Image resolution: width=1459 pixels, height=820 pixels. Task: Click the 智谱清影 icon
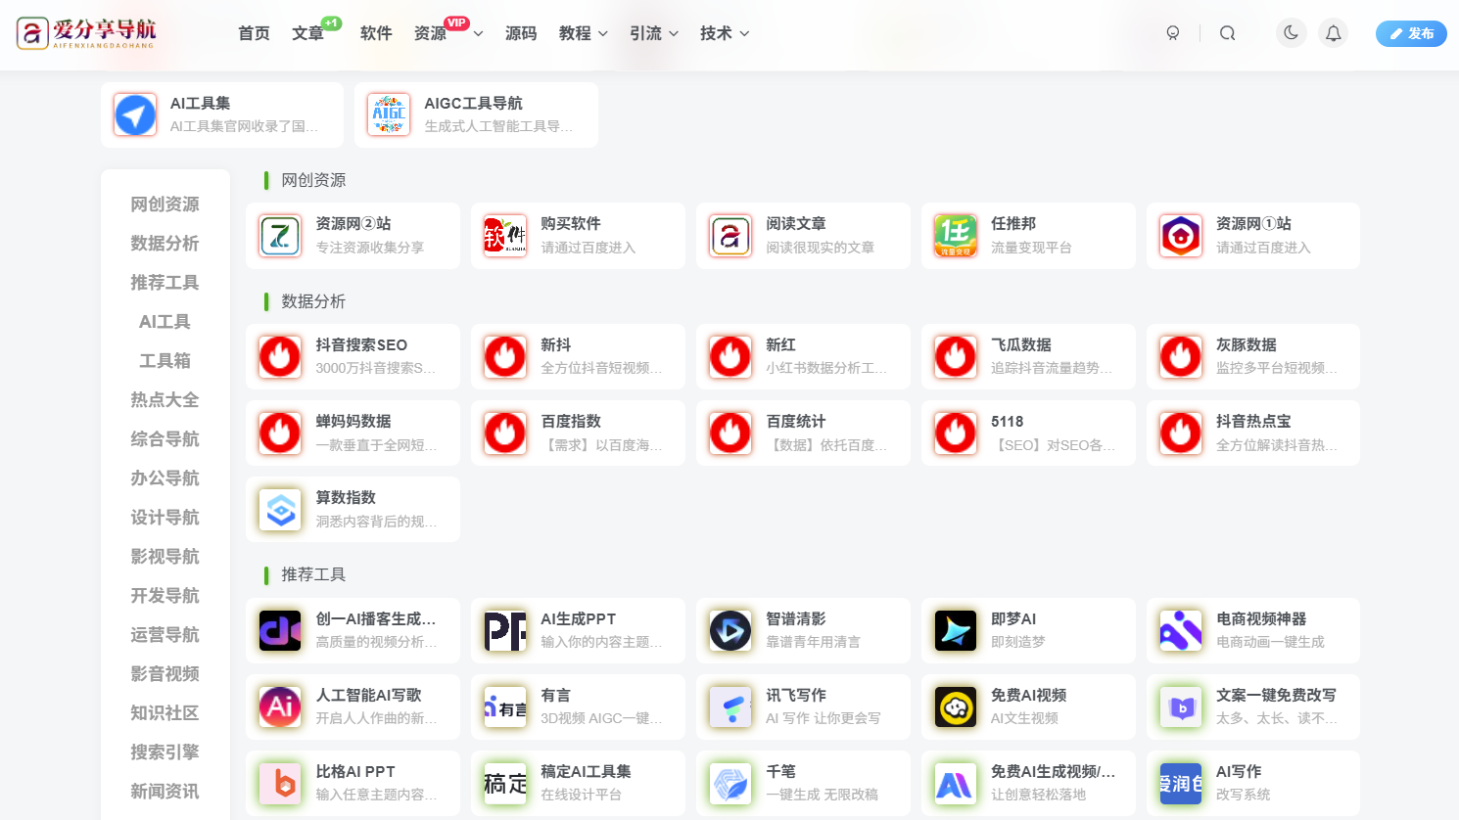[730, 631]
